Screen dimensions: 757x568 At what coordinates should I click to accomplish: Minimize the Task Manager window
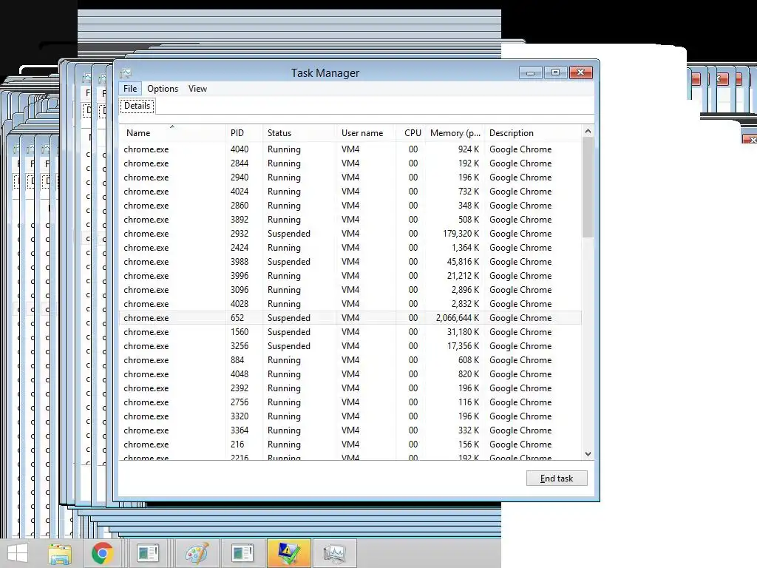coord(531,72)
